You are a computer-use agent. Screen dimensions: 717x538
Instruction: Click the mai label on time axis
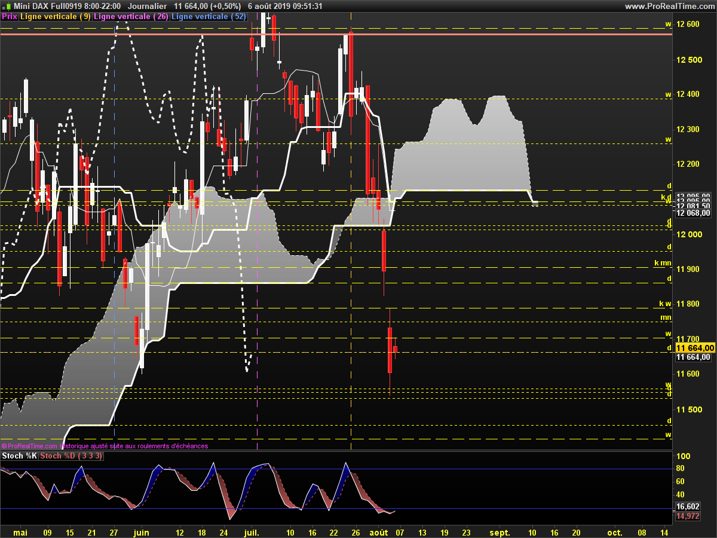point(20,532)
